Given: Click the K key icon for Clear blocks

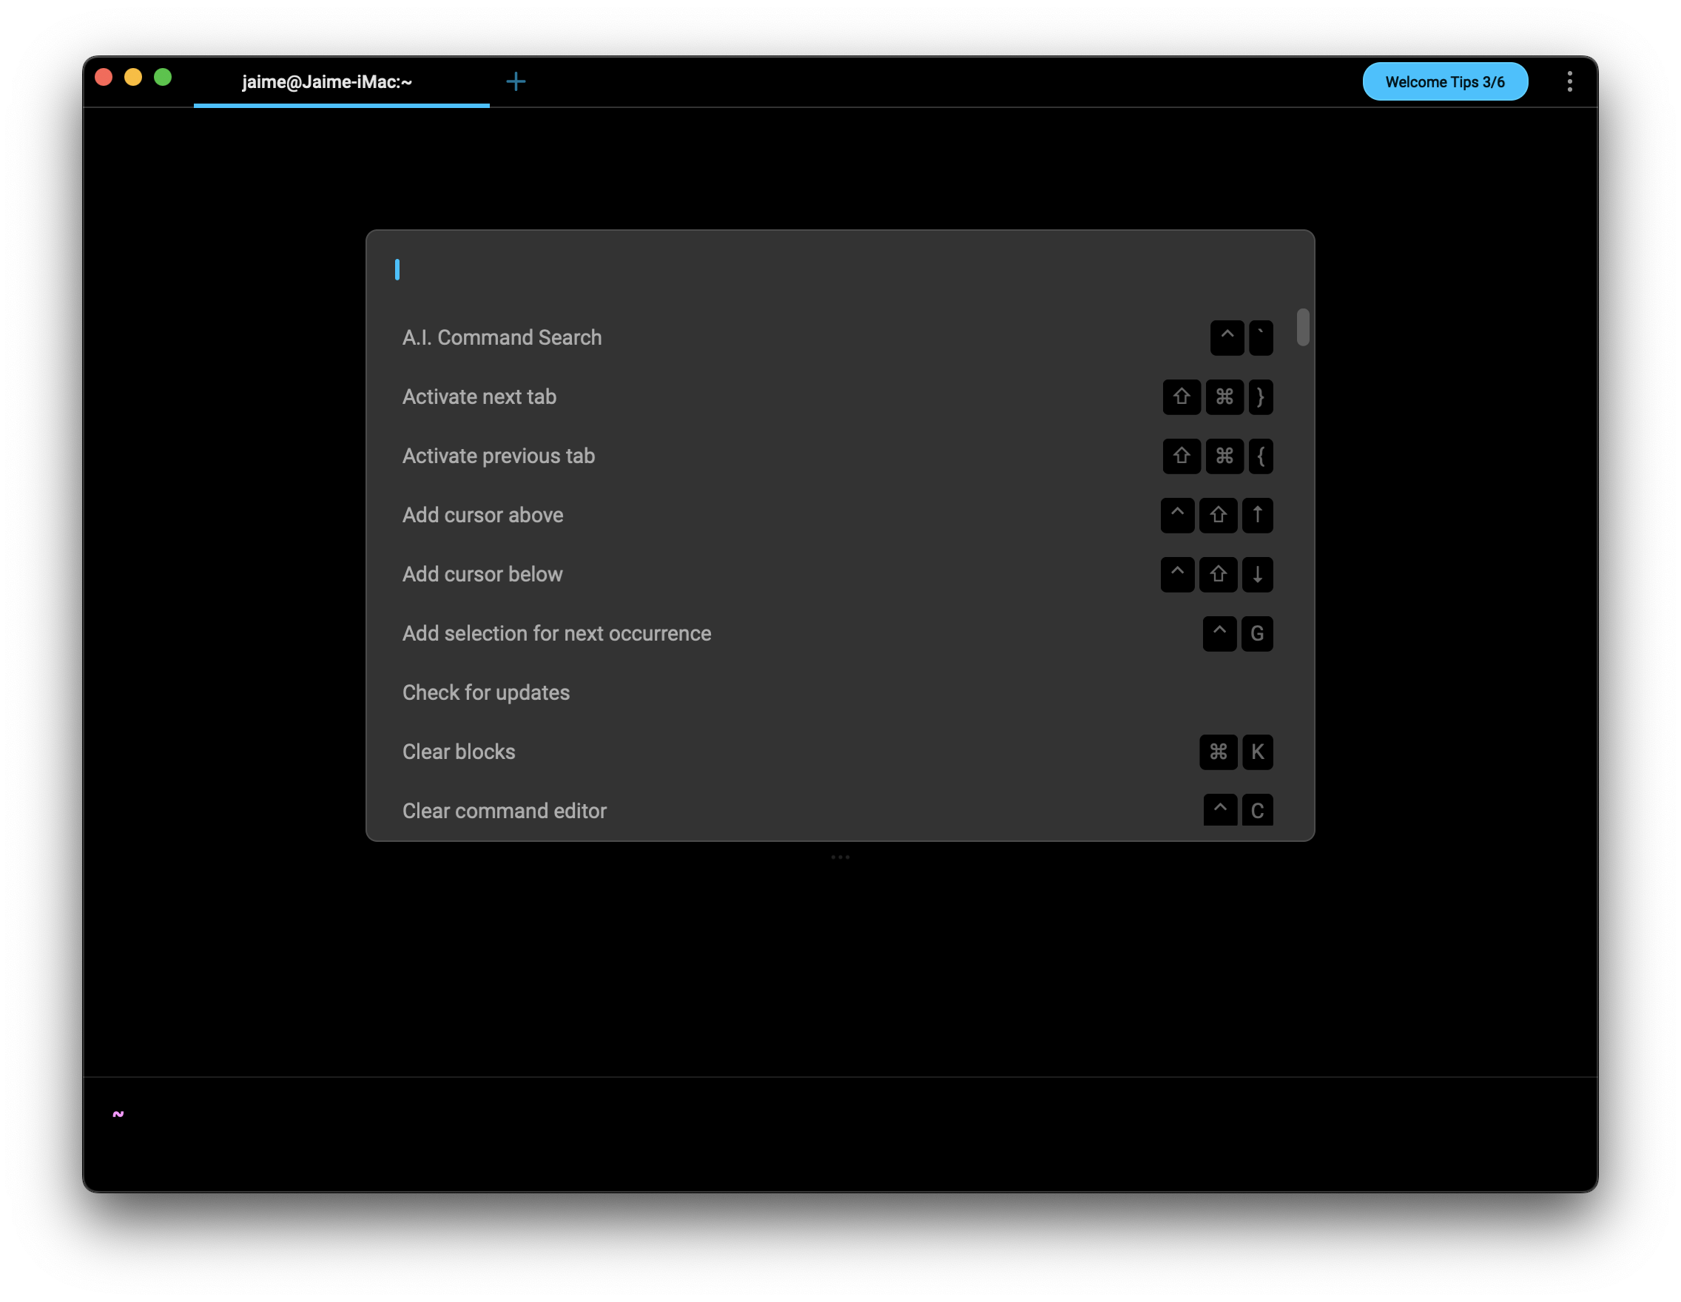Looking at the screenshot, I should point(1257,752).
